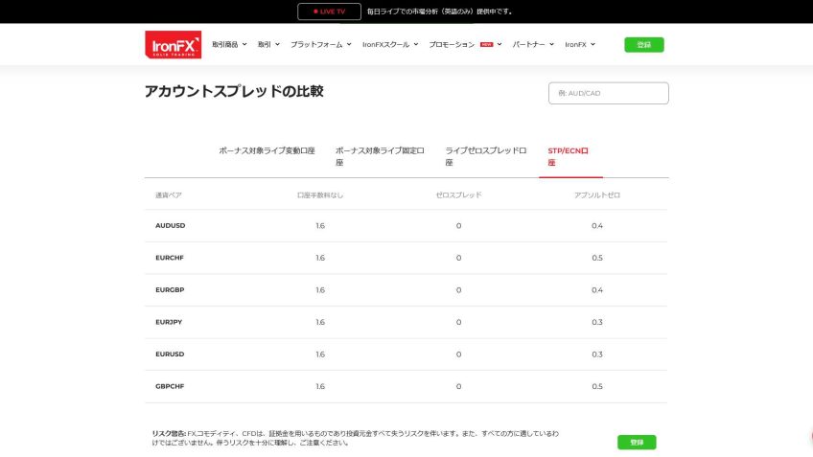Click the green 登録 button in the header
813x457 pixels.
tap(643, 44)
